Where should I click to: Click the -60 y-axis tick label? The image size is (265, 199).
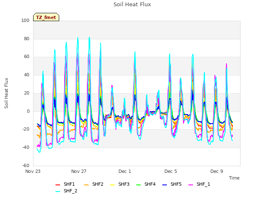[26, 165]
